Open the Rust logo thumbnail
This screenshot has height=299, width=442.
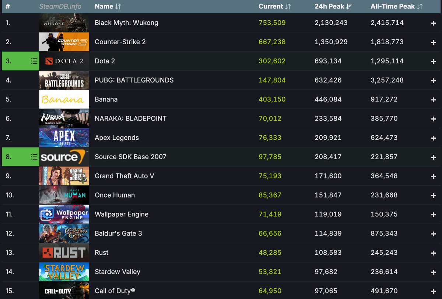pyautogui.click(x=64, y=253)
